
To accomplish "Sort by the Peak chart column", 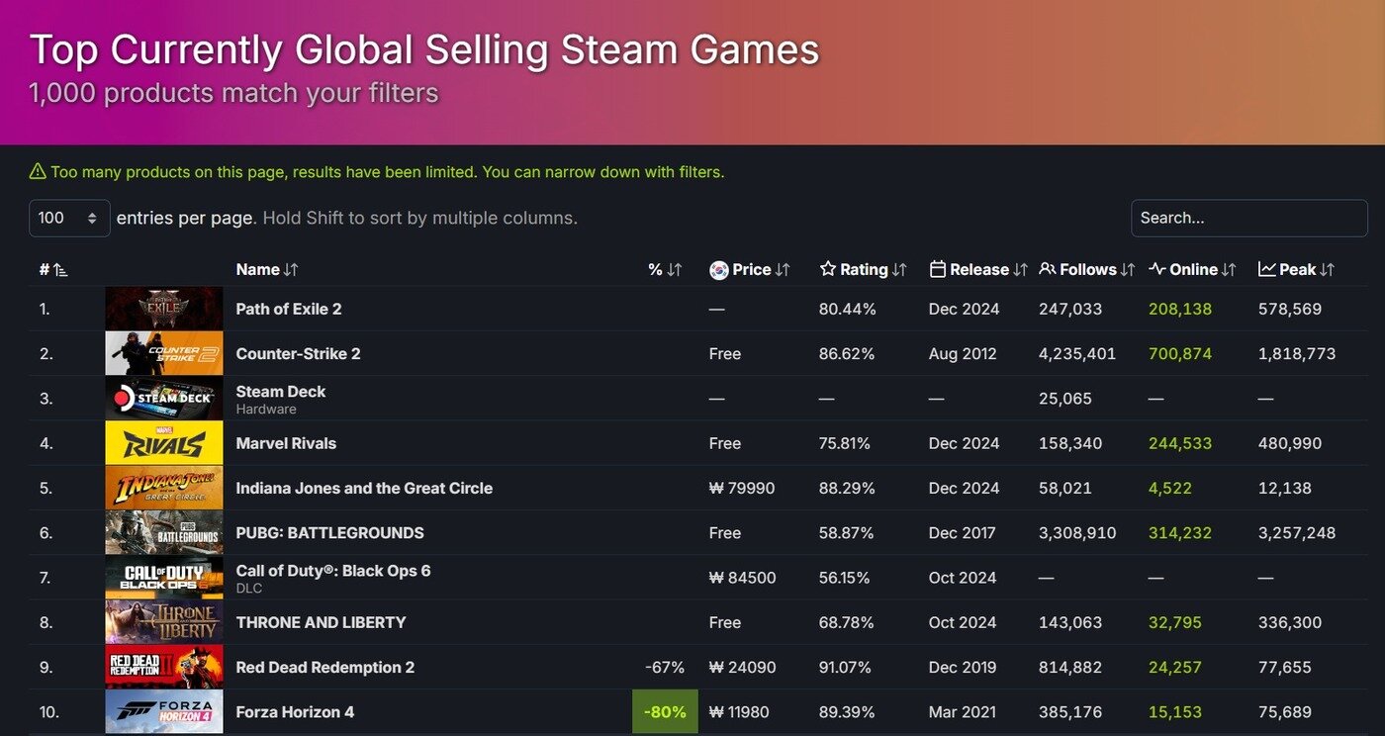I will 1296,269.
